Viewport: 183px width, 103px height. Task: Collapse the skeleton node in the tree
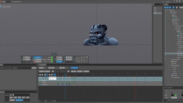(170, 12)
